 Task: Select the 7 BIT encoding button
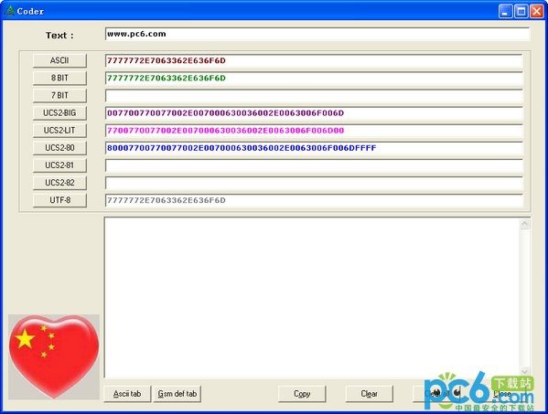(x=59, y=95)
